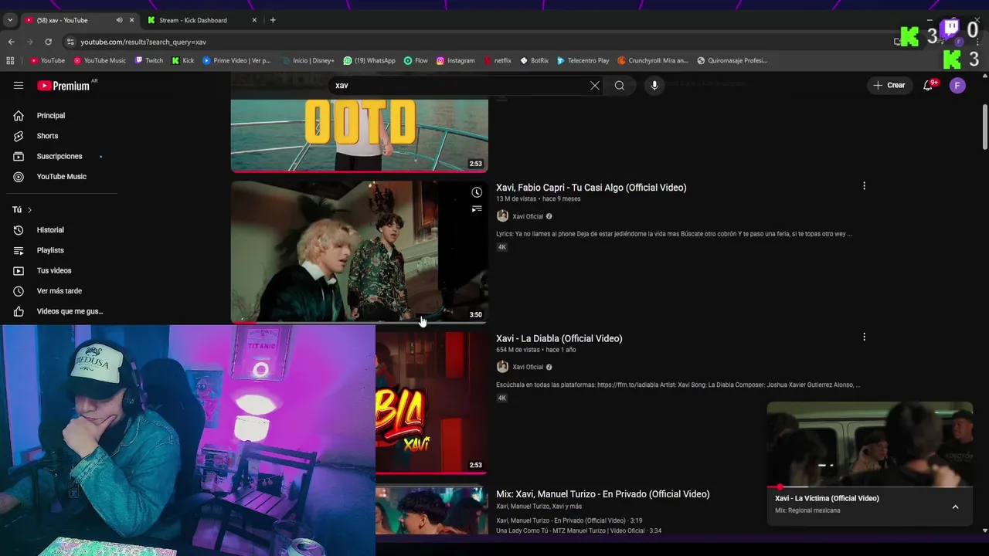
Task: Open the notifications bell
Action: click(x=928, y=86)
